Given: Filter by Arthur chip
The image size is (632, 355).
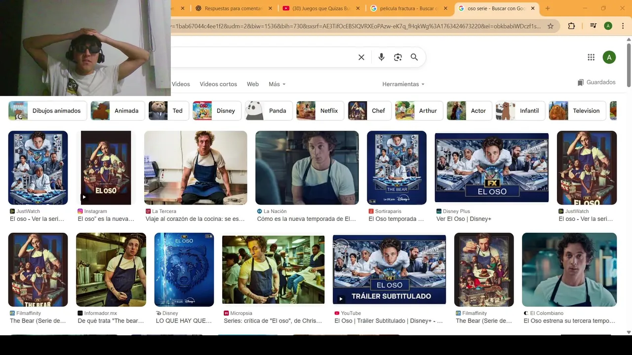Looking at the screenshot, I should 419,111.
